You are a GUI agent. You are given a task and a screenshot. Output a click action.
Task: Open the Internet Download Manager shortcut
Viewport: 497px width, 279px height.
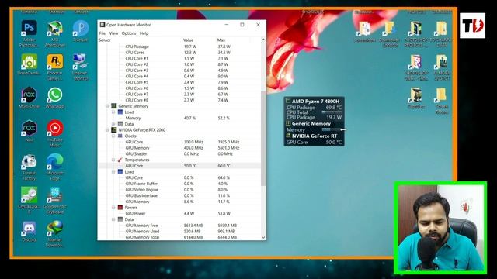tap(55, 228)
